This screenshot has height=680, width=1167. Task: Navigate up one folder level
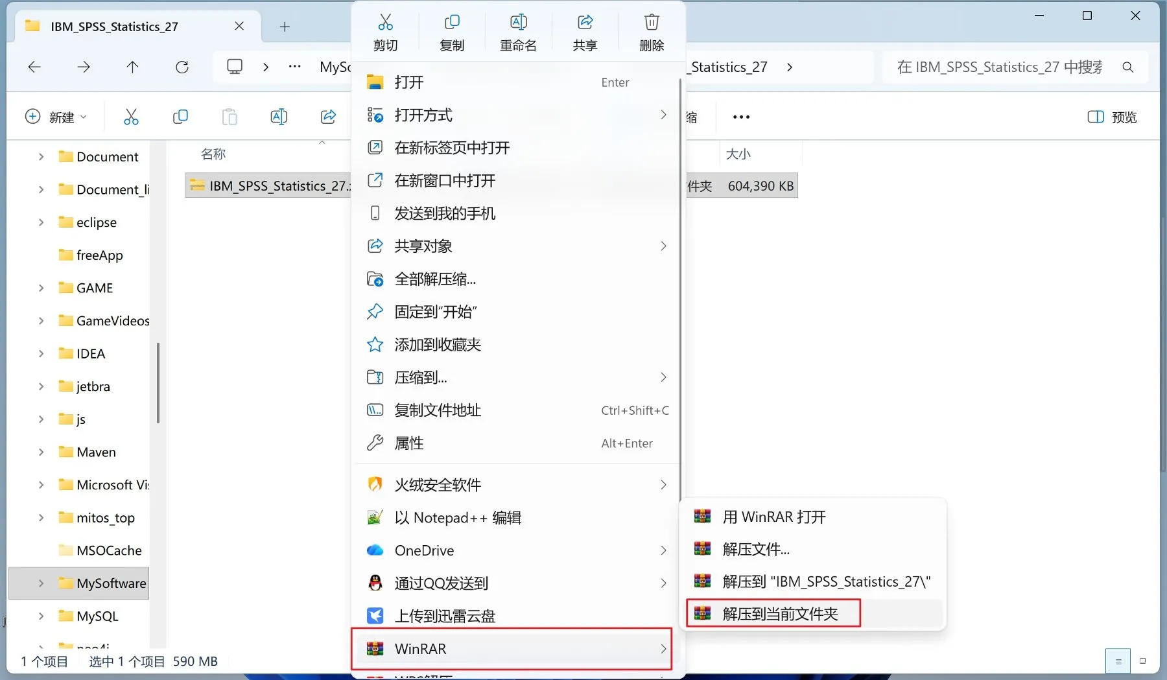(132, 67)
